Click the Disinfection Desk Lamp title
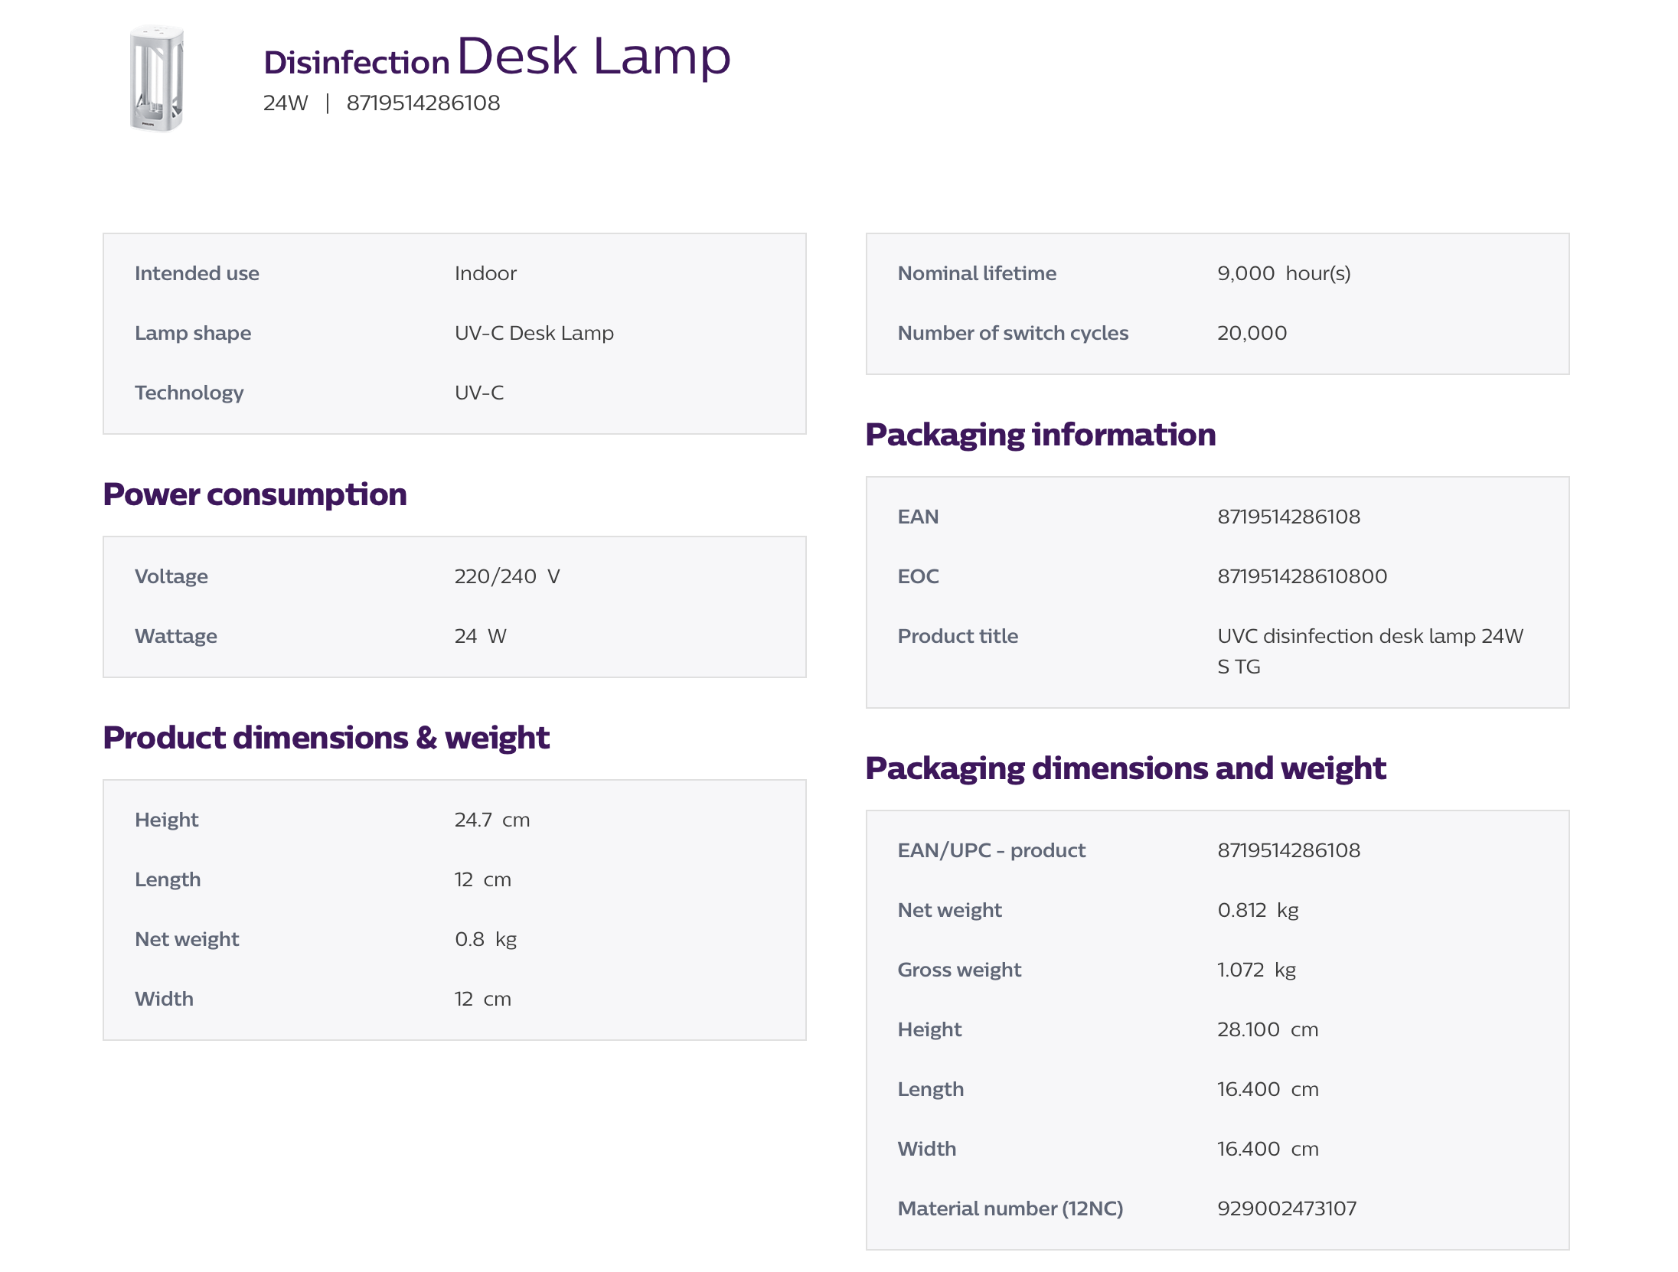 click(497, 57)
